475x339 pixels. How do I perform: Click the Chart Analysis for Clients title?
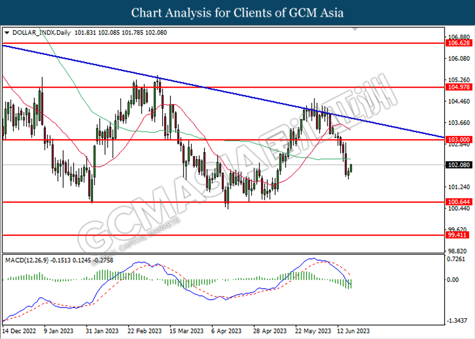point(237,13)
